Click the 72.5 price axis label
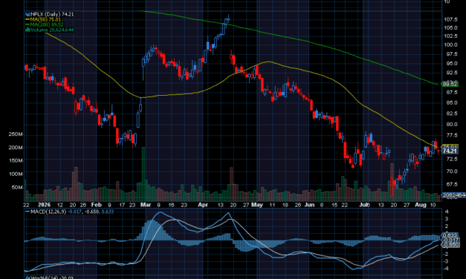 [x=451, y=159]
